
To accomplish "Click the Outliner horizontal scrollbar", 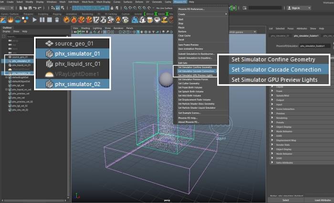I will pos(34,201).
